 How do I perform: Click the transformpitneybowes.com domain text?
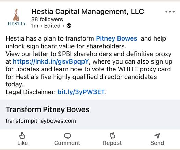click(x=41, y=121)
